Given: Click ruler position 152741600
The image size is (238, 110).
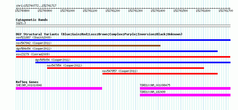Looking at the screenshot, I should tap(203, 11).
